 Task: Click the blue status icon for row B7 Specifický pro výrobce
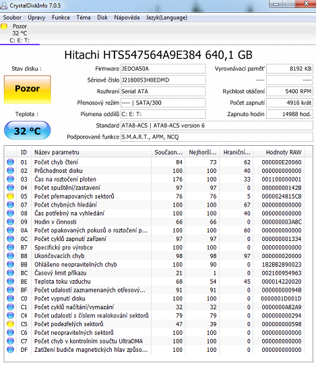point(10,247)
